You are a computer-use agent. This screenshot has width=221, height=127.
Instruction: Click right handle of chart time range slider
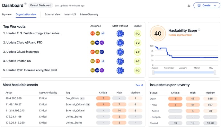click(215, 72)
